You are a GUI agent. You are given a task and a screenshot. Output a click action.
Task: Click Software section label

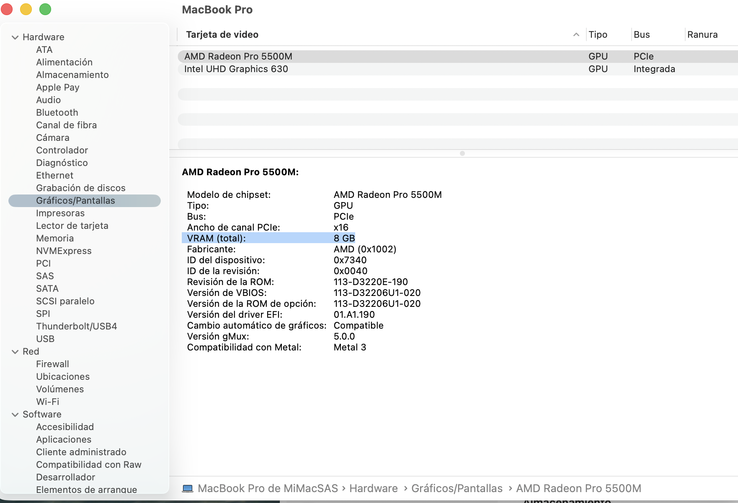pyautogui.click(x=42, y=415)
